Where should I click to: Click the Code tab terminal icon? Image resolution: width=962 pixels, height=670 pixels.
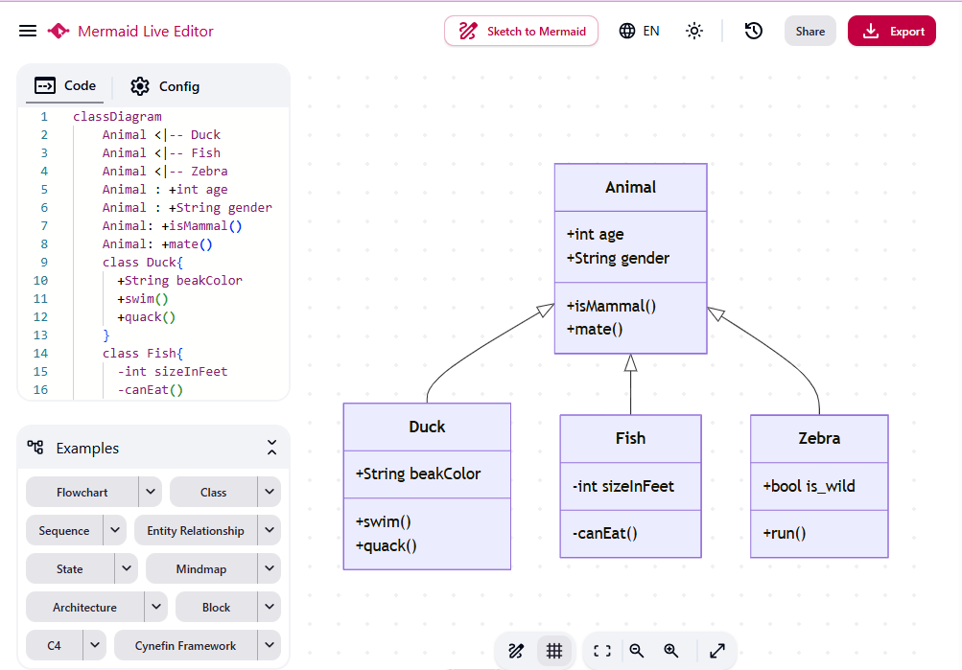point(45,86)
